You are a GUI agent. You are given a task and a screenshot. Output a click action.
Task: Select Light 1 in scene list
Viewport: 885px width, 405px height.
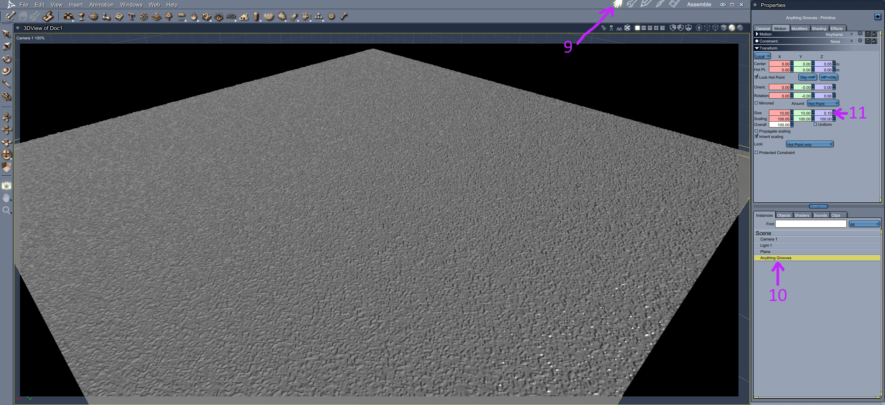[817, 246]
